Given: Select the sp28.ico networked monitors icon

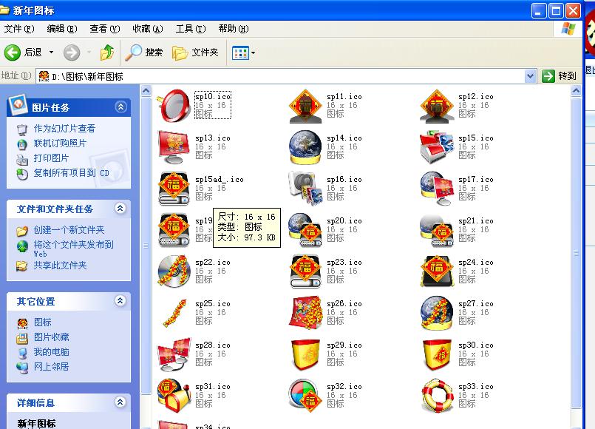Looking at the screenshot, I should (x=174, y=354).
